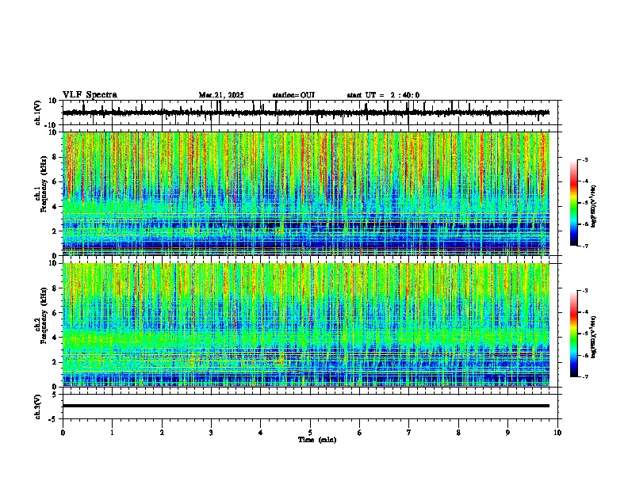Click the ch.2 color bar 'log(PSD)' label

(x=594, y=337)
